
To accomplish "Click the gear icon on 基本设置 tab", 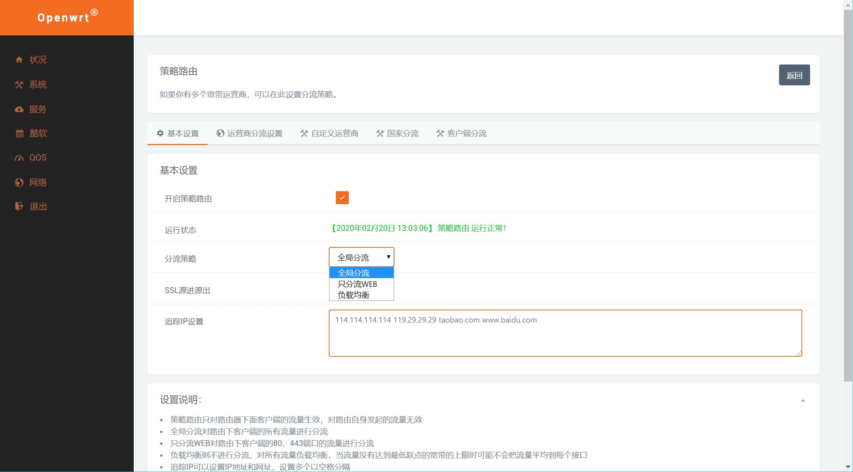I will (x=160, y=133).
